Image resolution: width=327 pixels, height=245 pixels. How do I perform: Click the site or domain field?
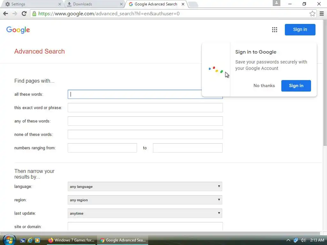[145, 226]
